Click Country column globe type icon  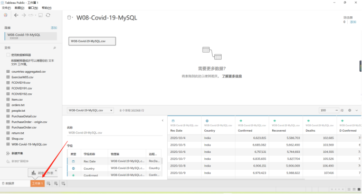(x=207, y=121)
